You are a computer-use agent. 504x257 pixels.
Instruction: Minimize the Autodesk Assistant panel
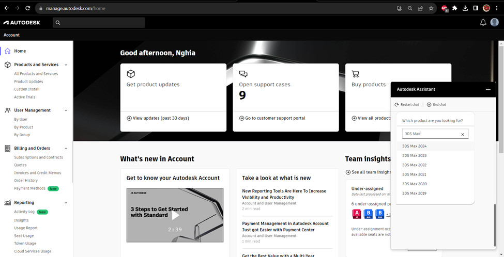[488, 89]
